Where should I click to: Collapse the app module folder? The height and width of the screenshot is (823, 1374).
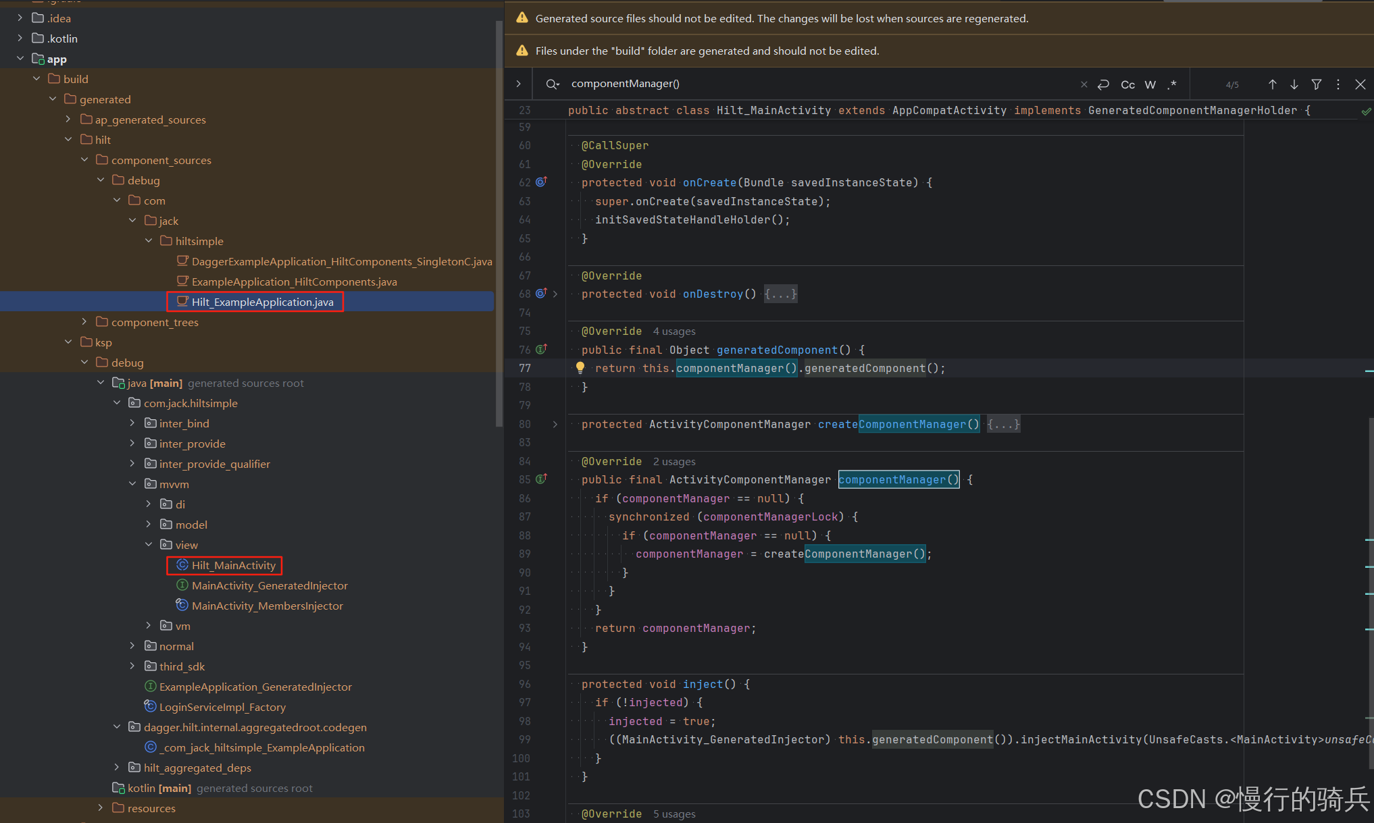[x=20, y=59]
